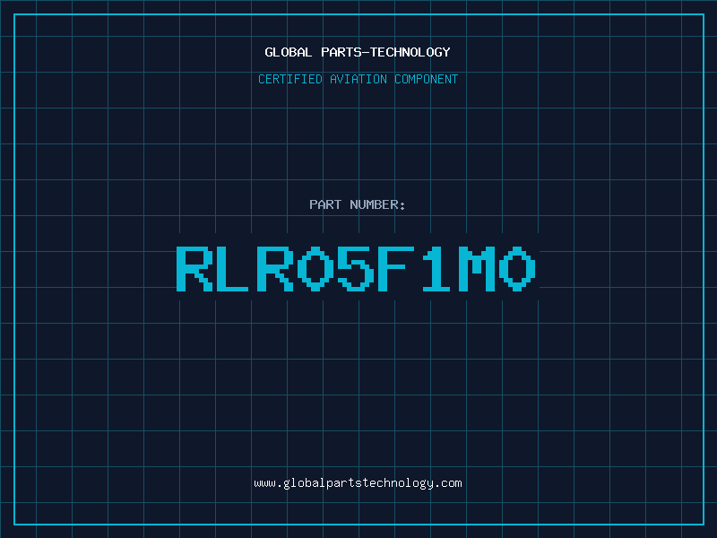Click the PART NUMBER: label

358,204
